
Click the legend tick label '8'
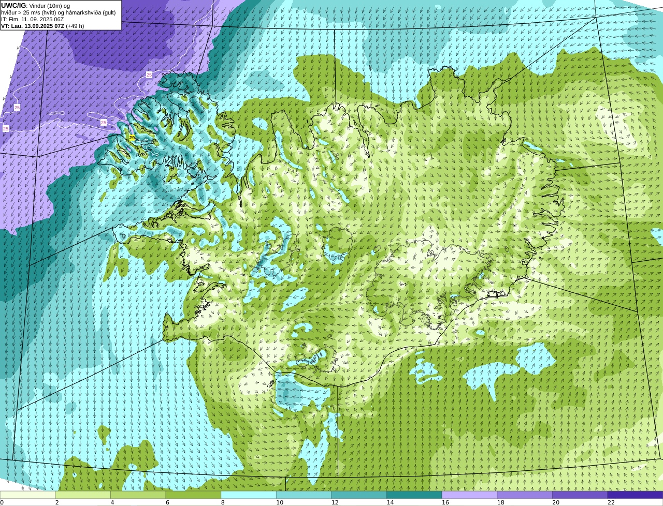click(x=223, y=502)
